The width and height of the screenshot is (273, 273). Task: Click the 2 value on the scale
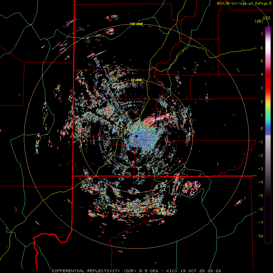(262, 102)
